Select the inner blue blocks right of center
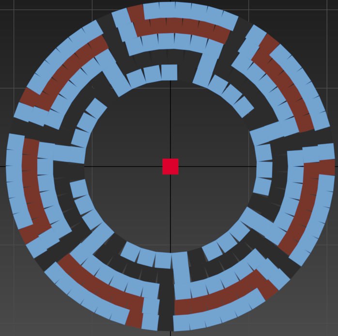The width and height of the screenshot is (338, 336). pyautogui.click(x=263, y=170)
